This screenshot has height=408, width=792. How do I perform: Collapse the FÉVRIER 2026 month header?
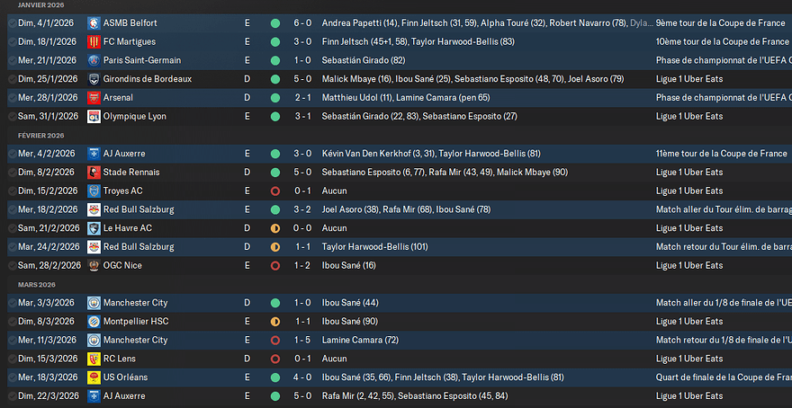coord(40,136)
